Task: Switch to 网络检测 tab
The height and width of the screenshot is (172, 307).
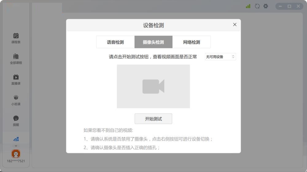Action: 192,42
